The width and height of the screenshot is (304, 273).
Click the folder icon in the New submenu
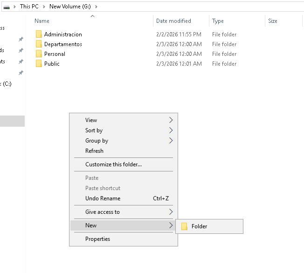(x=184, y=226)
